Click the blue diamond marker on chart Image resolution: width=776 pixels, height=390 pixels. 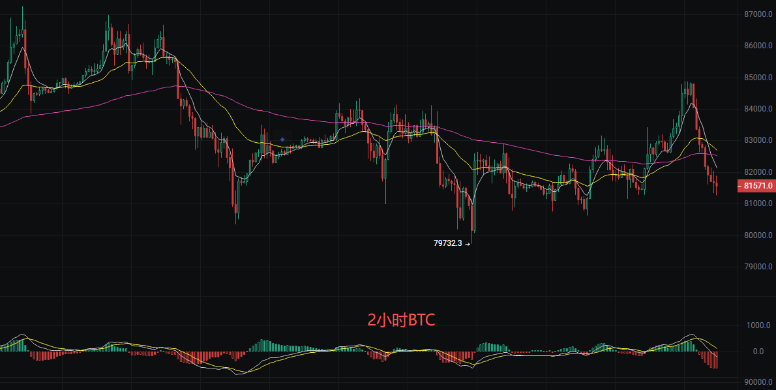coord(282,140)
